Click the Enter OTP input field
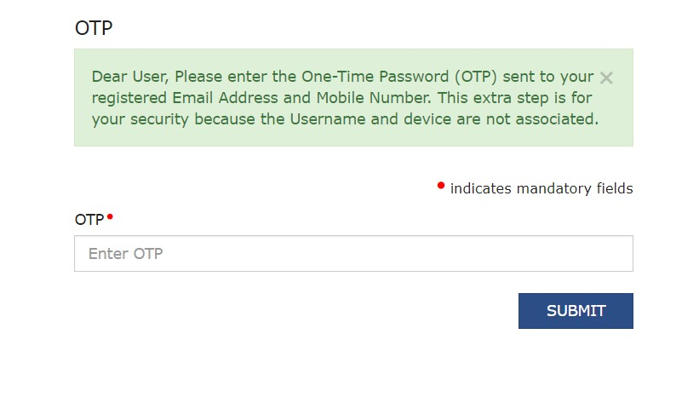This screenshot has width=699, height=403. (x=353, y=254)
